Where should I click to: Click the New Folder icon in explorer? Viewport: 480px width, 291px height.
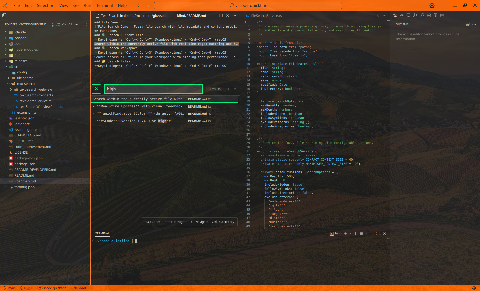[x=58, y=24]
